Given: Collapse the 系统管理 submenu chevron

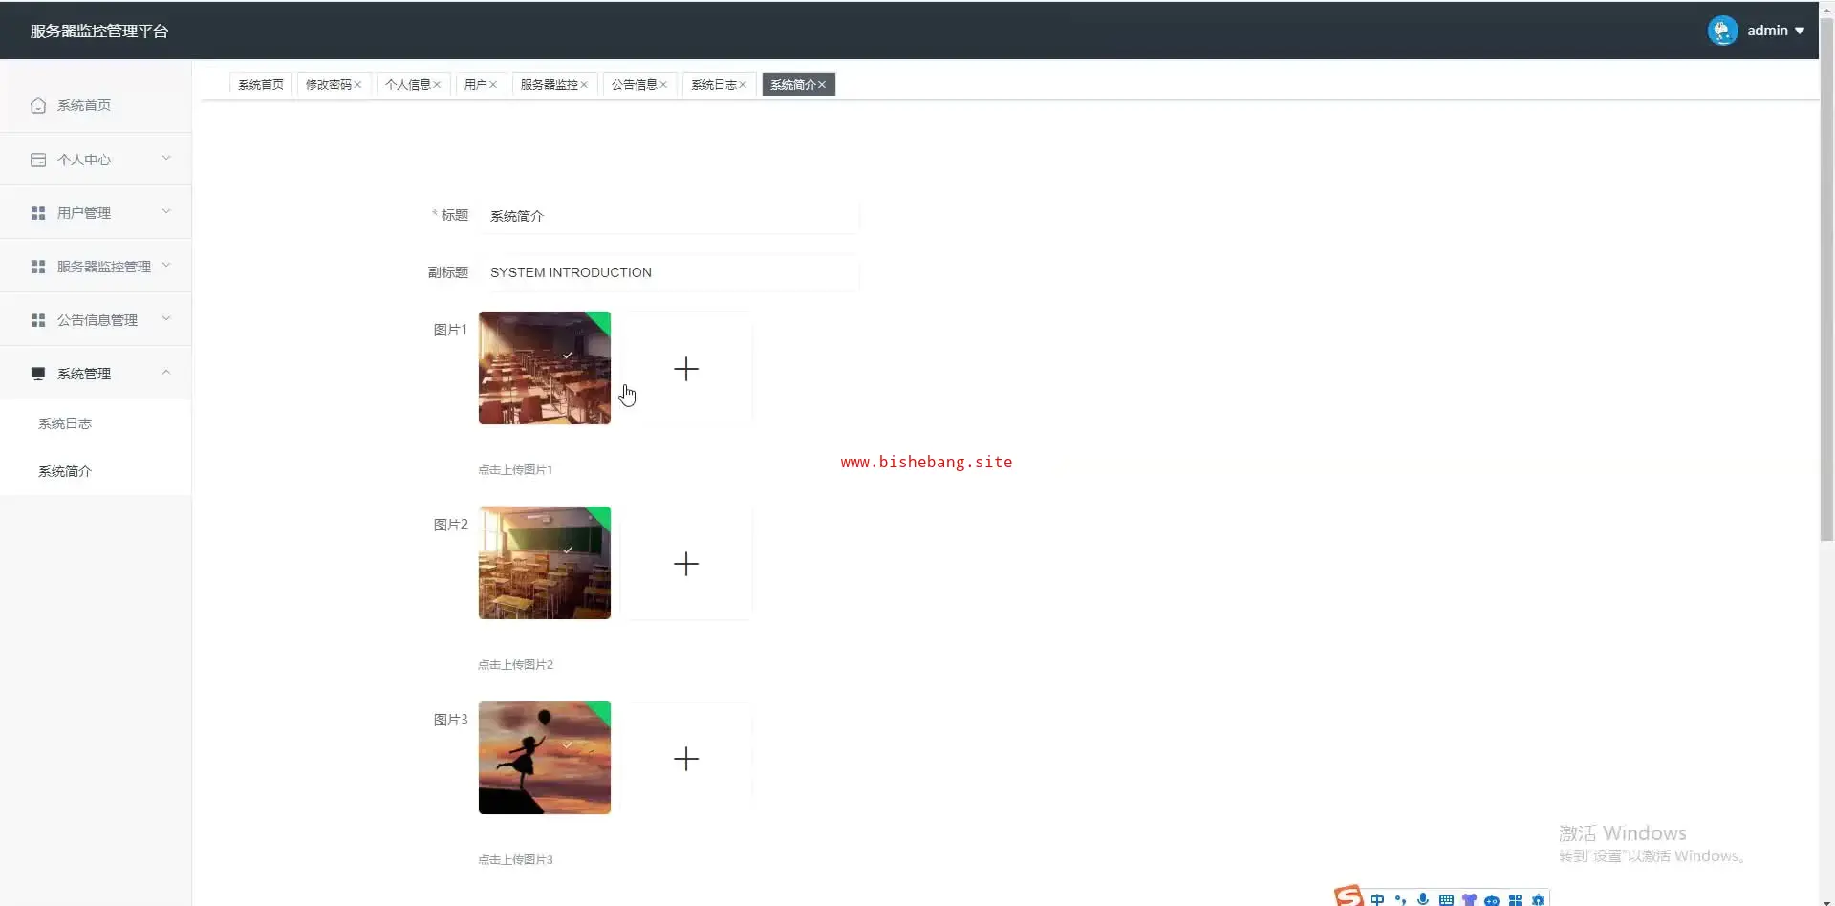Looking at the screenshot, I should [166, 372].
